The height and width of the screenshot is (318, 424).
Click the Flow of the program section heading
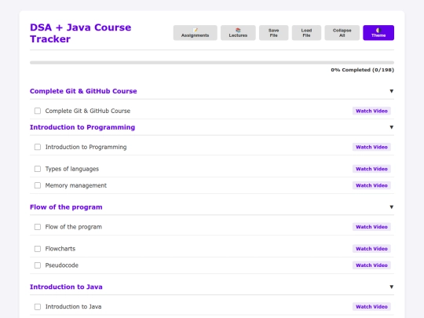66,207
